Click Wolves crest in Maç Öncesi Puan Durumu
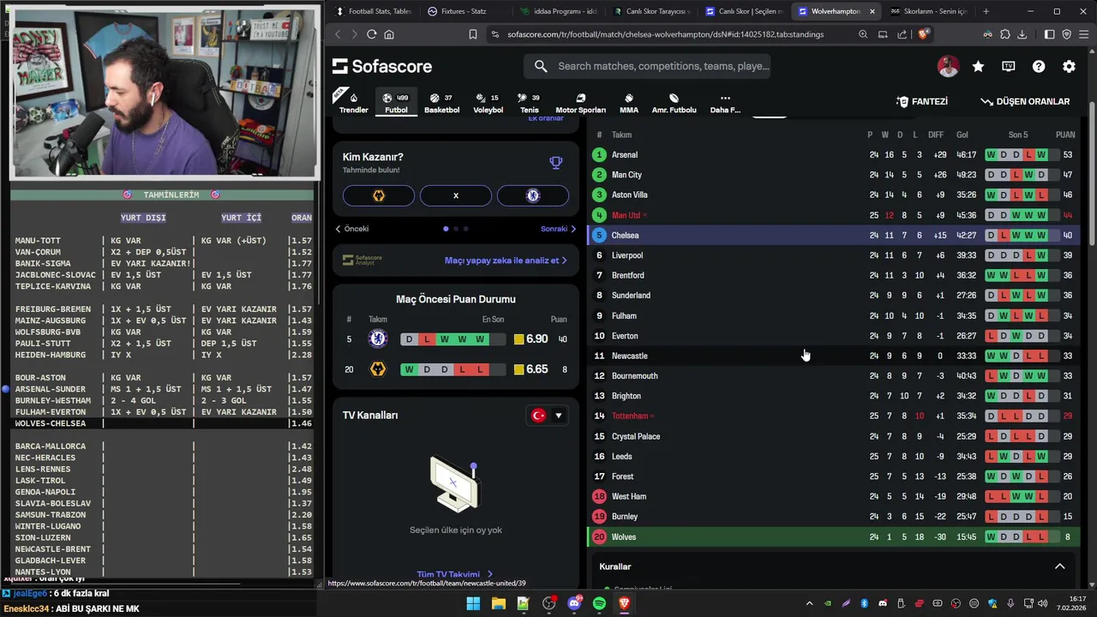This screenshot has width=1097, height=617. [x=377, y=369]
